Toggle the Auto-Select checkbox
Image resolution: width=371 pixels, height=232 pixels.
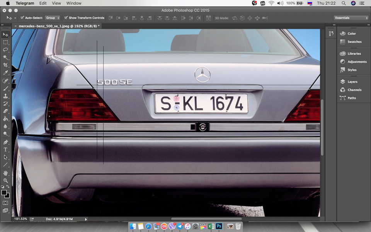coord(22,18)
